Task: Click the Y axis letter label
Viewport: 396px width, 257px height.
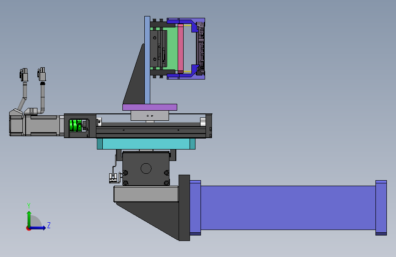Action: [29, 206]
